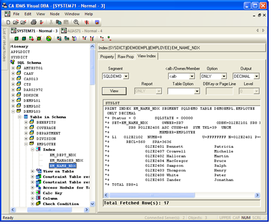271x224 pixels.
Task: Click the icon right of the refresh icon
Action: tap(59, 39)
